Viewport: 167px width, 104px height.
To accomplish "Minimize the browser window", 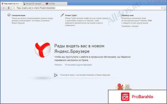I will [x=155, y=1].
